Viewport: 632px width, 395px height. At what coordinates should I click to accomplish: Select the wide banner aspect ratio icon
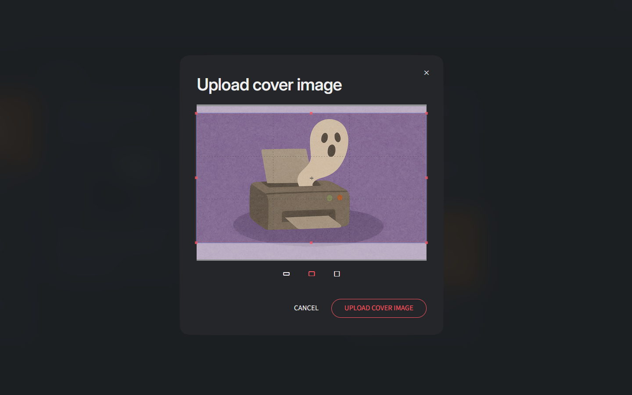(x=286, y=273)
